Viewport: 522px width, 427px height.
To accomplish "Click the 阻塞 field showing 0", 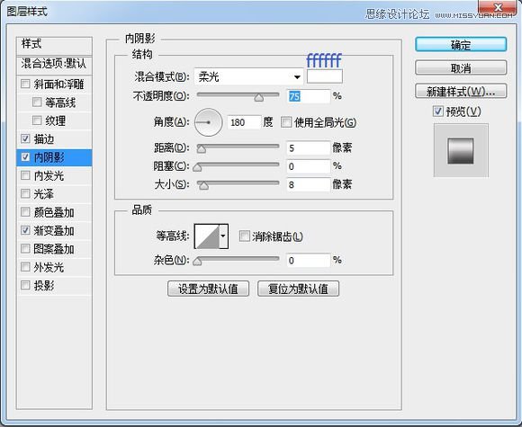I will (309, 166).
